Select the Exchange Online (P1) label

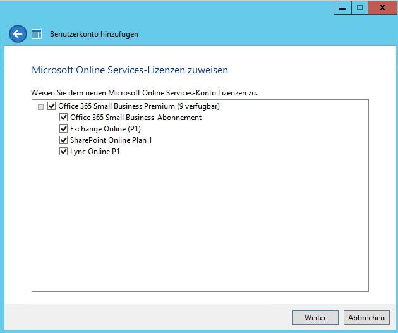[106, 129]
